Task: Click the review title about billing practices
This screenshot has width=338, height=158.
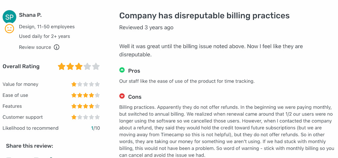Action: pos(204,16)
